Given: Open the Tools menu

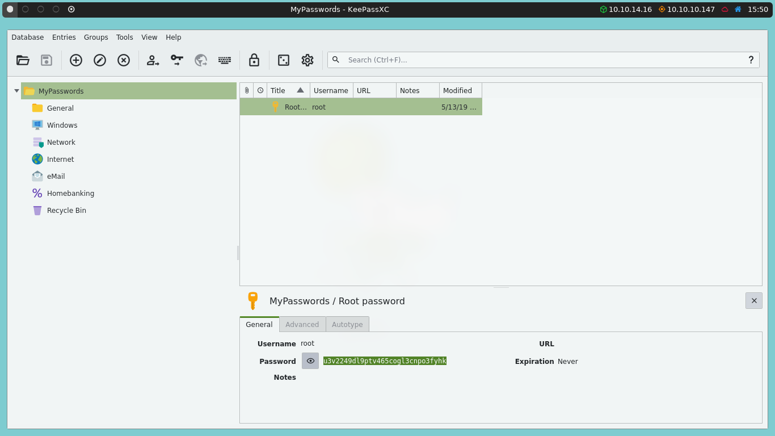Looking at the screenshot, I should [125, 37].
